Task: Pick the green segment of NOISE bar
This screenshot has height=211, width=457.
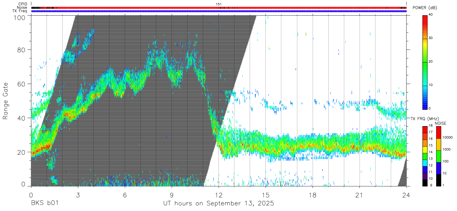Action: click(x=438, y=156)
